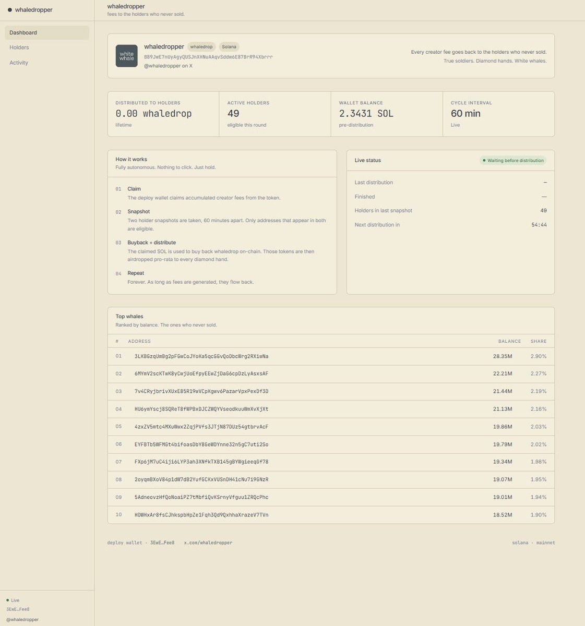Click the 49 active holders value
585x626 pixels.
(x=233, y=113)
